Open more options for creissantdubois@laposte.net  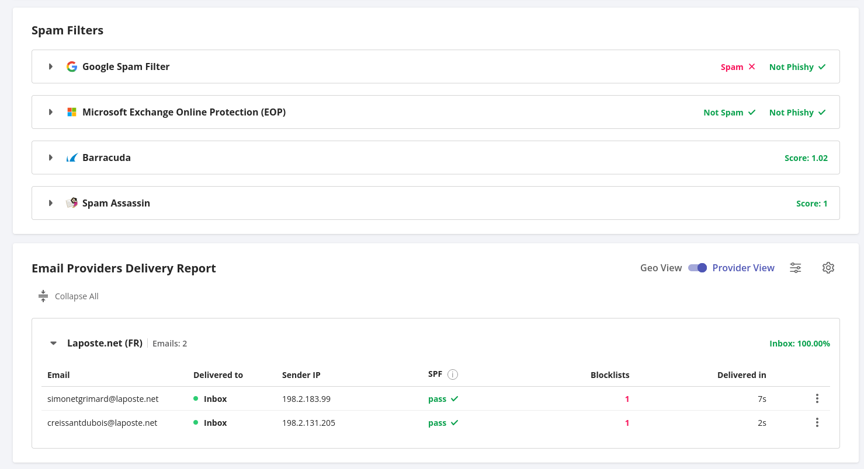[x=817, y=422]
